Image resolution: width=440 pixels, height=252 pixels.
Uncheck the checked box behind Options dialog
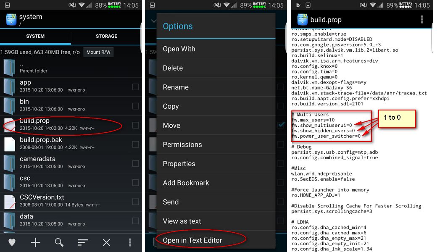click(281, 125)
